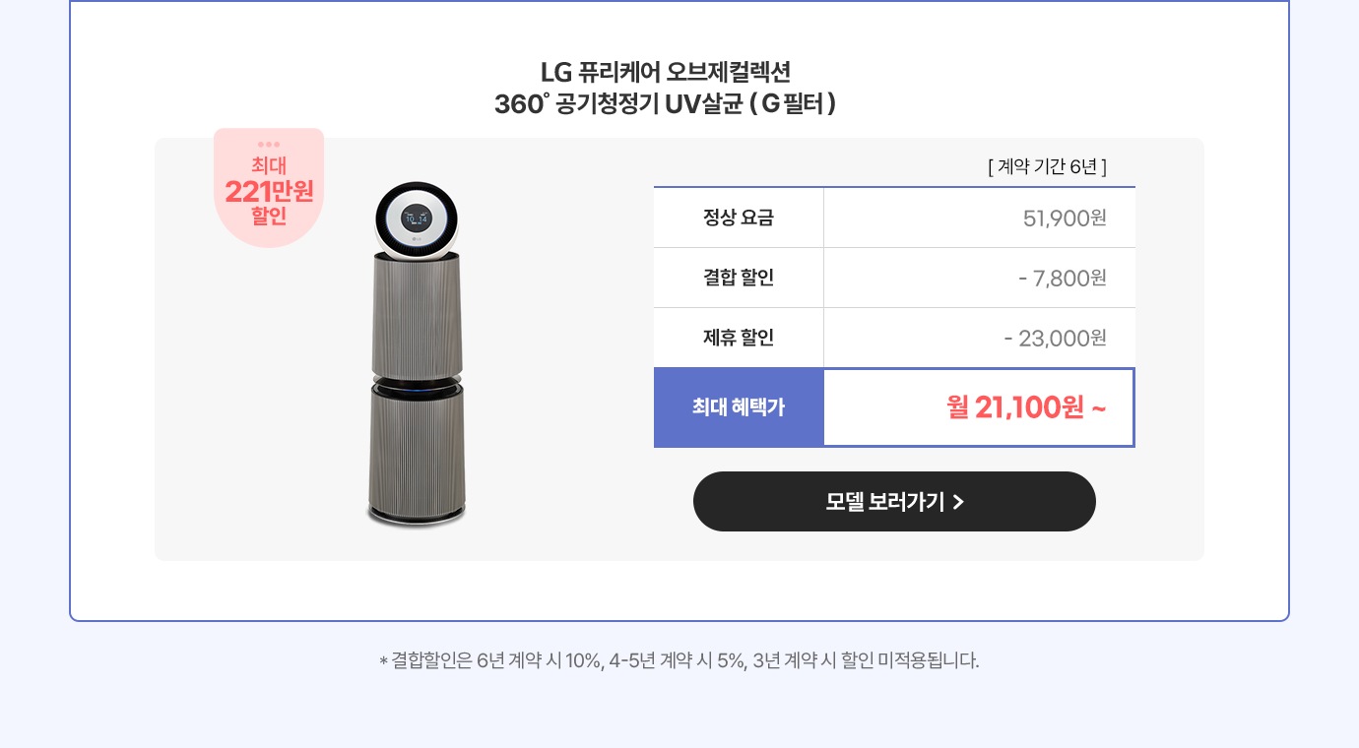Screen dimensions: 1359x748
Task: Click the - 7,800원 discount value
Action: [x=1063, y=279]
